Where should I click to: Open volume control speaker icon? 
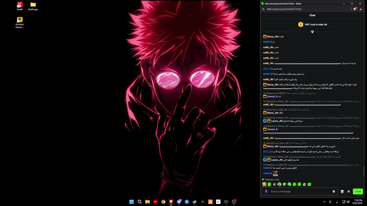pos(348,202)
